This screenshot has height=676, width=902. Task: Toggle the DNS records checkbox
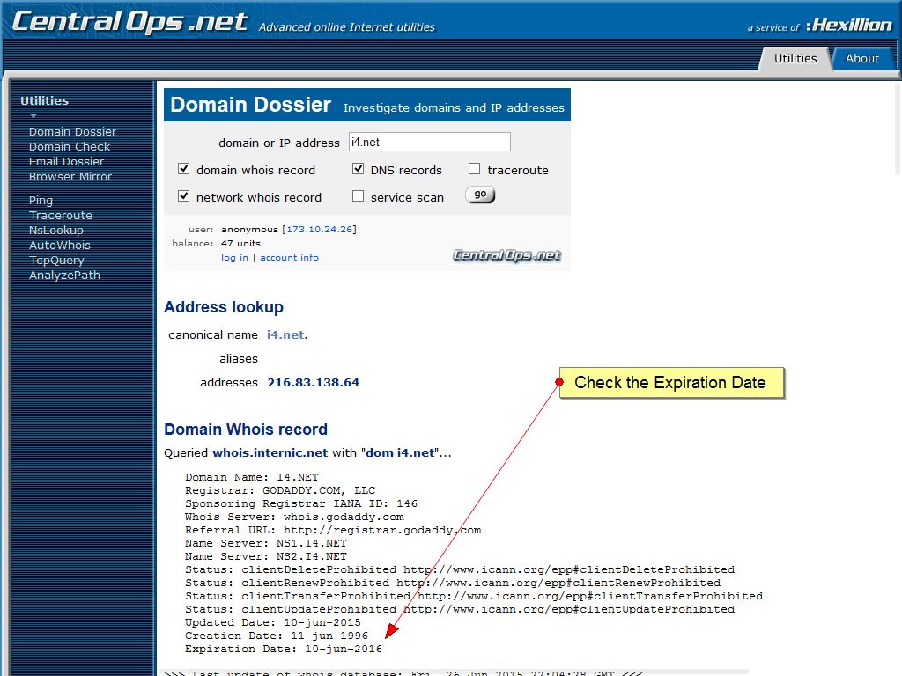click(358, 169)
